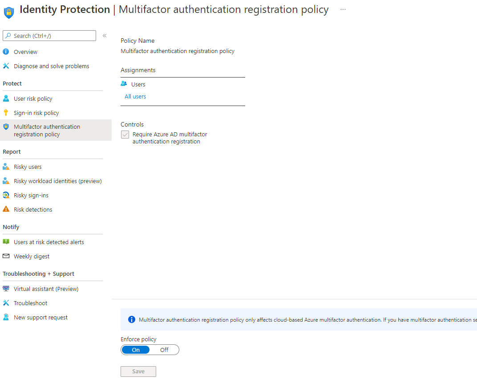Click the Multifactor authentication registration policy shield icon
Image resolution: width=477 pixels, height=380 pixels.
6,127
